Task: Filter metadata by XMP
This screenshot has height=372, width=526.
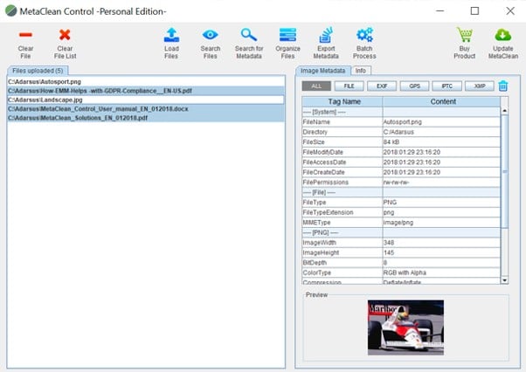Action: click(x=479, y=86)
